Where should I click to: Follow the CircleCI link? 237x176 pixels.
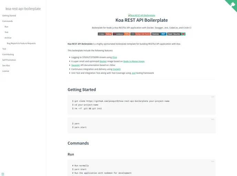coord(116,69)
